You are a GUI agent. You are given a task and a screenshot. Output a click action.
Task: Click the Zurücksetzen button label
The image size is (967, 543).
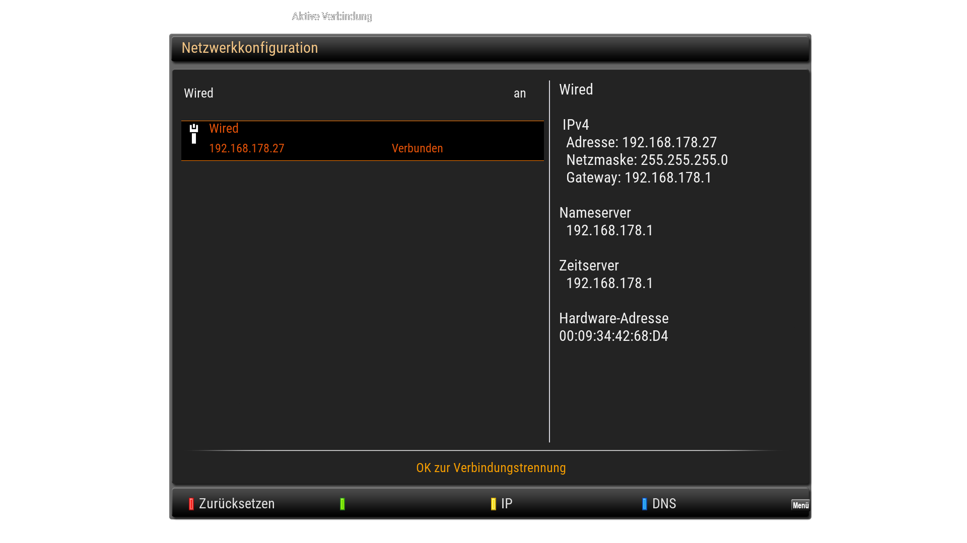point(236,504)
